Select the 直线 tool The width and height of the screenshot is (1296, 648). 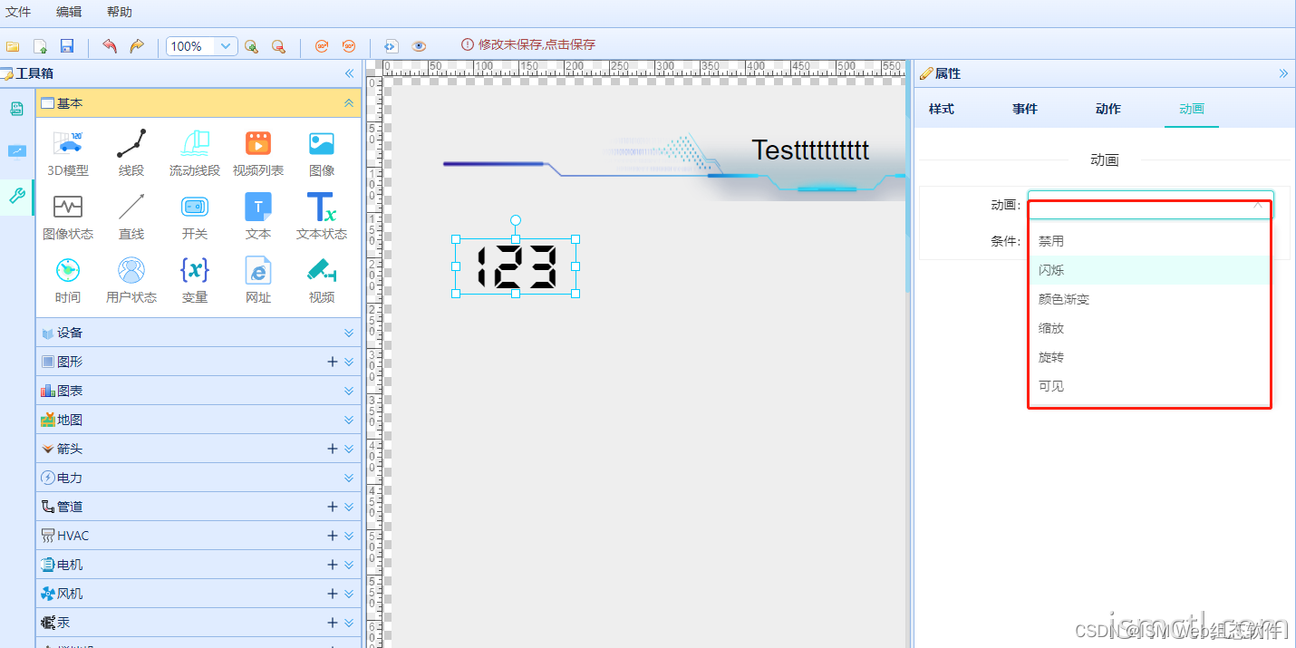(131, 216)
